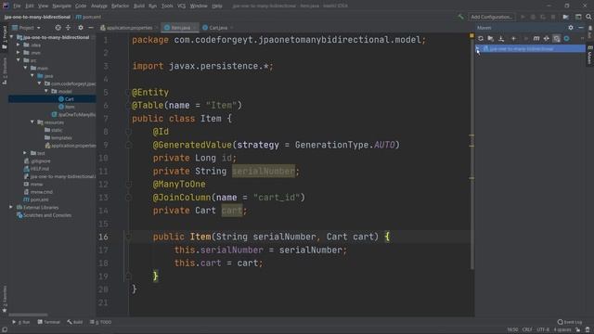Click the UTF-8 encoding in status bar
The height and width of the screenshot is (334, 594).
543,329
